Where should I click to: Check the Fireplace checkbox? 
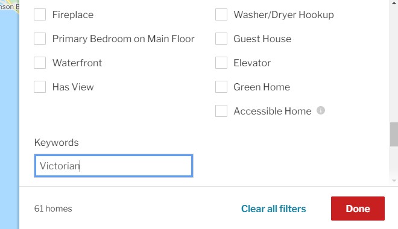[40, 14]
